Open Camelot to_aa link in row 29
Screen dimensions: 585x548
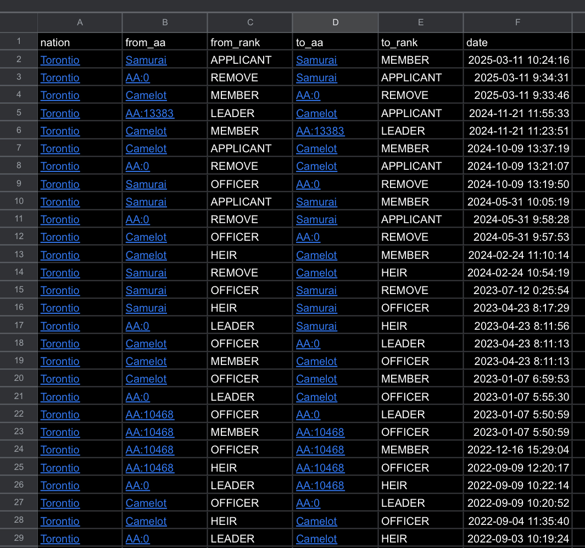316,539
